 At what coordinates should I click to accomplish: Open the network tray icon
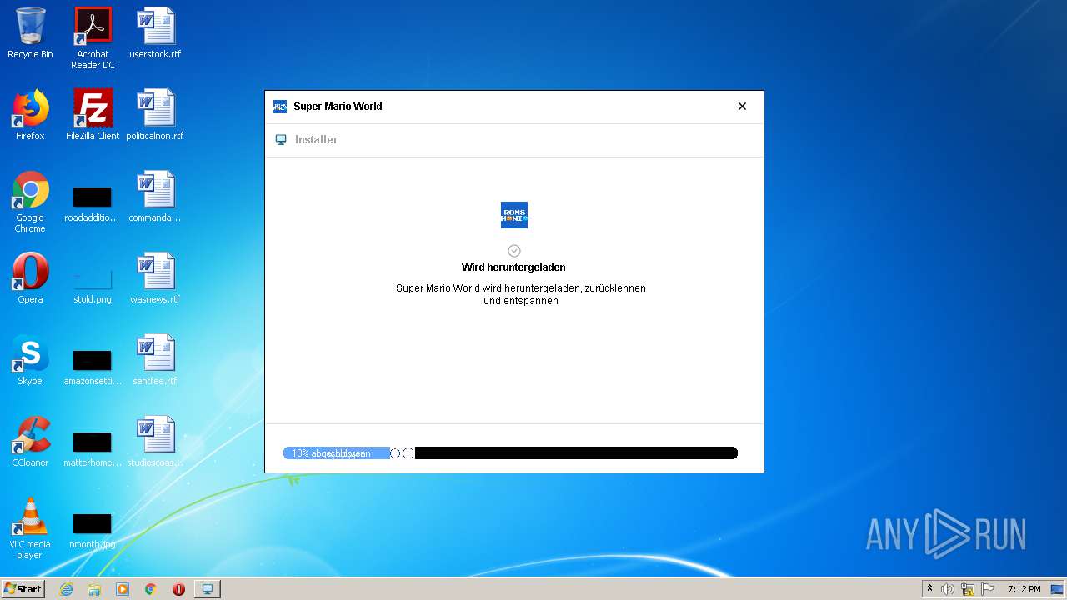click(968, 589)
